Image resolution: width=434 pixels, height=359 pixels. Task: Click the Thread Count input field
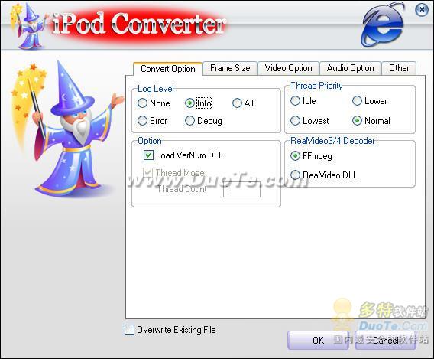click(241, 189)
